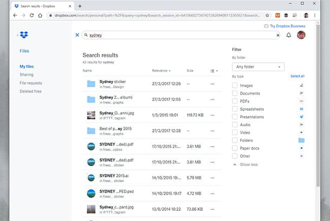This screenshot has height=221, width=330.
Task: Click the Dropbox logo icon
Action: tap(24, 35)
